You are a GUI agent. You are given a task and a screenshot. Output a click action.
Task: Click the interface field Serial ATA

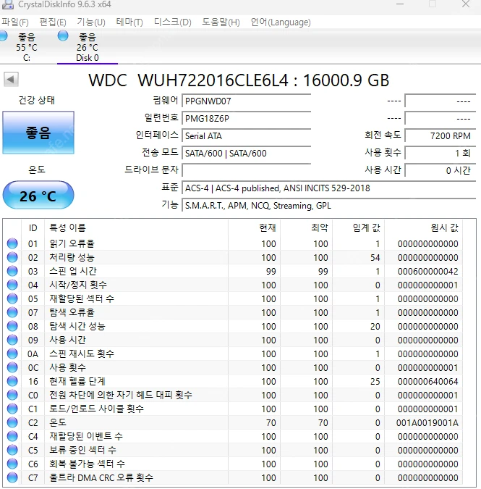(246, 136)
